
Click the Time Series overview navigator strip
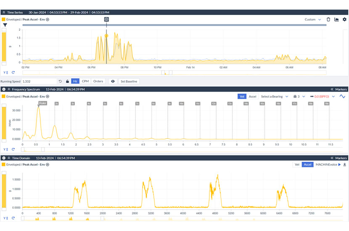pos(174,73)
